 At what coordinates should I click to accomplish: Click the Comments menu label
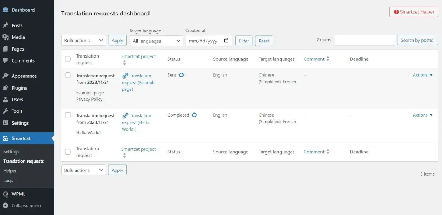(x=23, y=60)
